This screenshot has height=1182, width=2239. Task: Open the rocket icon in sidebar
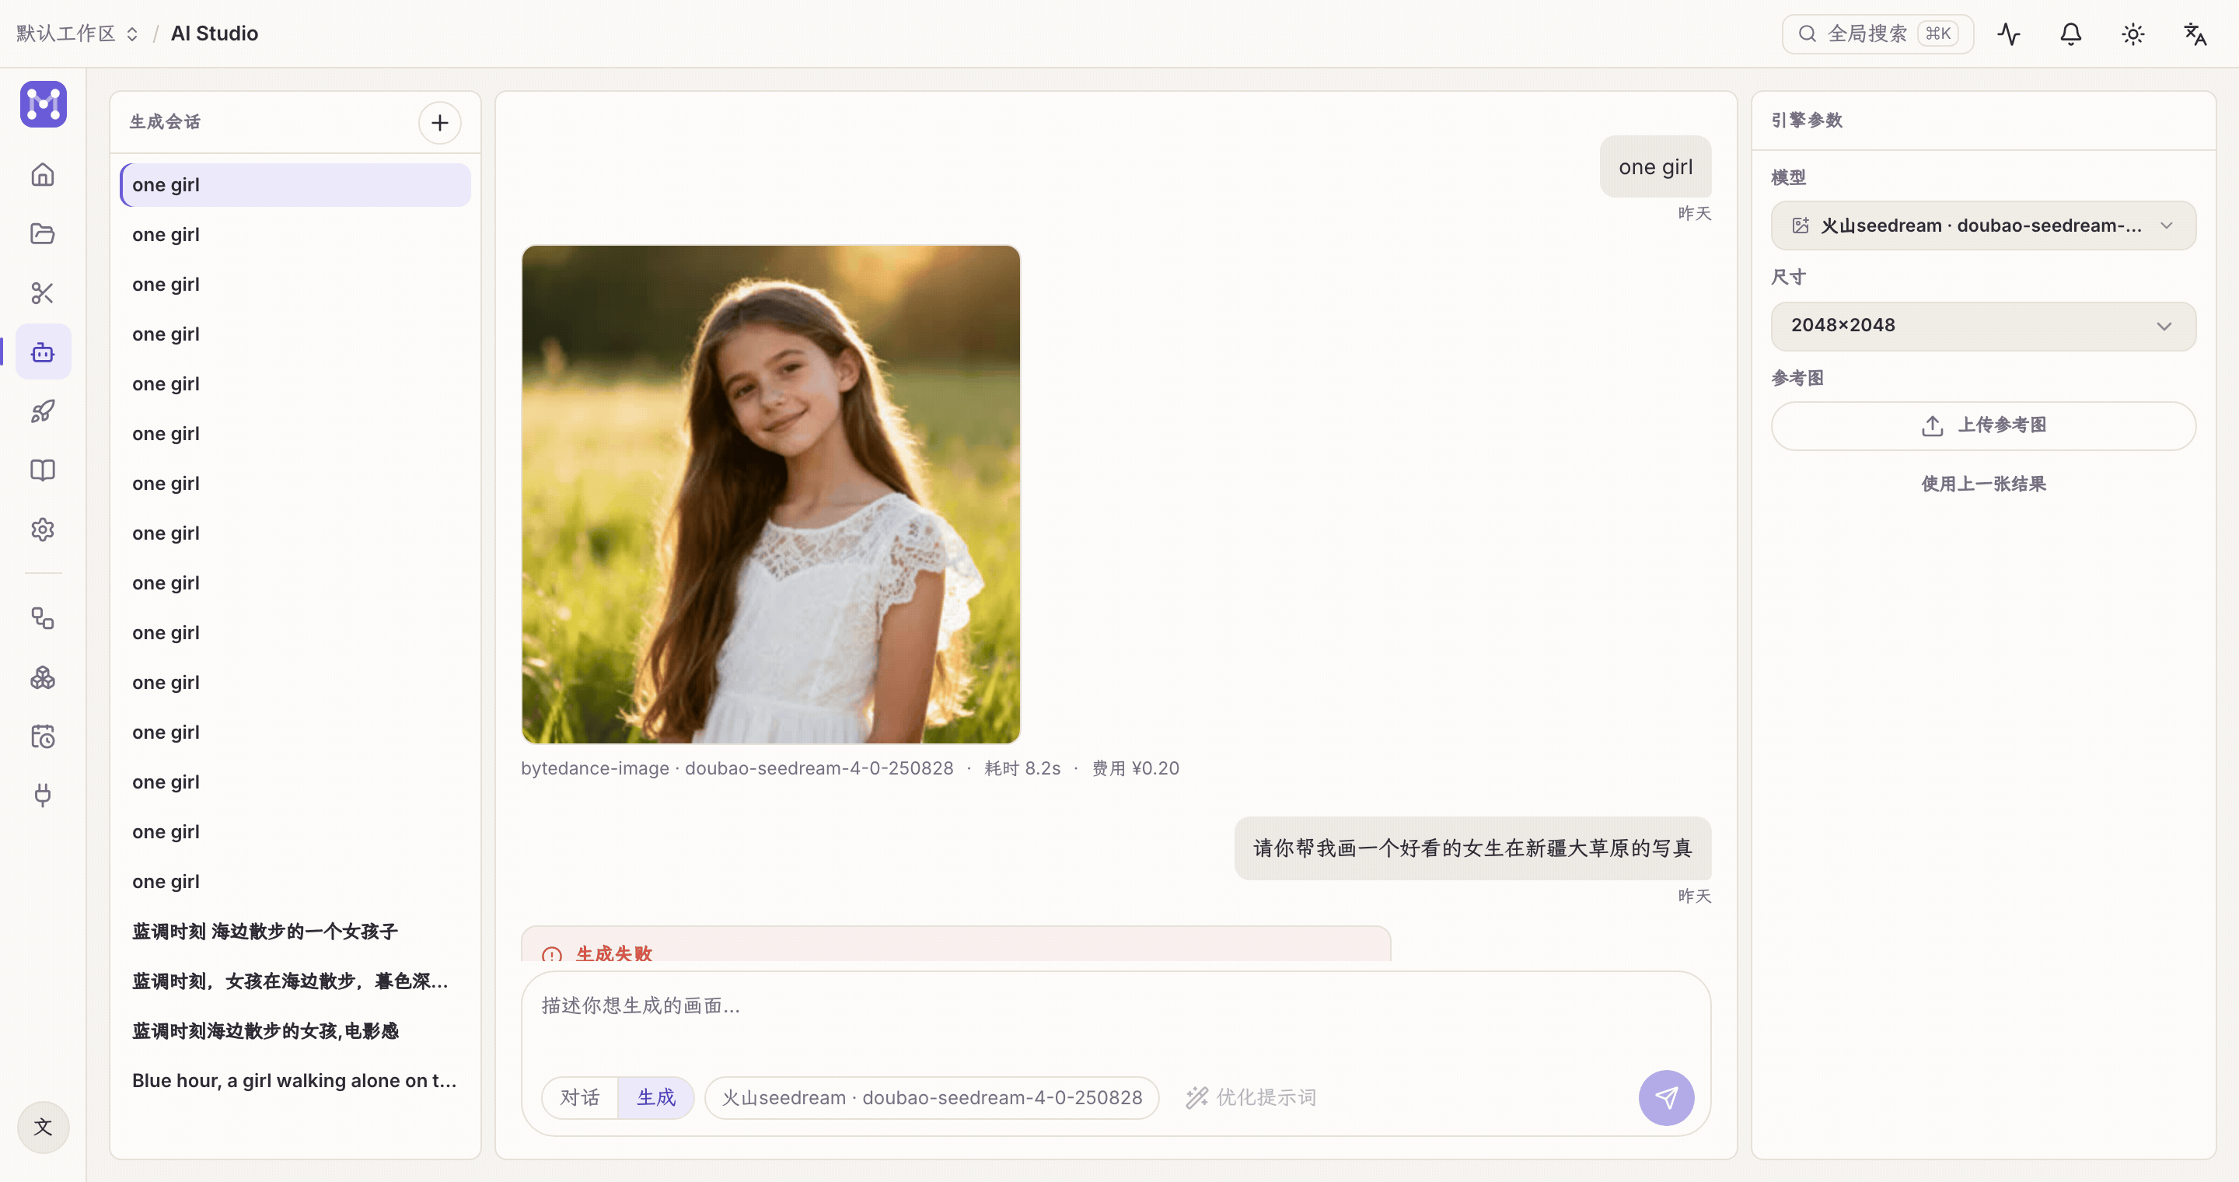(x=43, y=411)
